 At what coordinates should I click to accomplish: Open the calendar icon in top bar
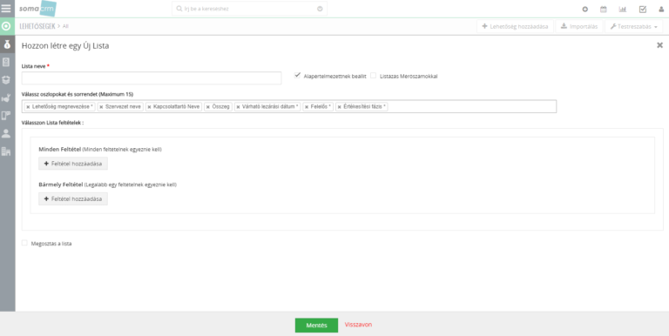click(604, 9)
